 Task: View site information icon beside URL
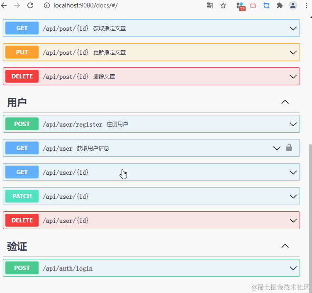(47, 5)
